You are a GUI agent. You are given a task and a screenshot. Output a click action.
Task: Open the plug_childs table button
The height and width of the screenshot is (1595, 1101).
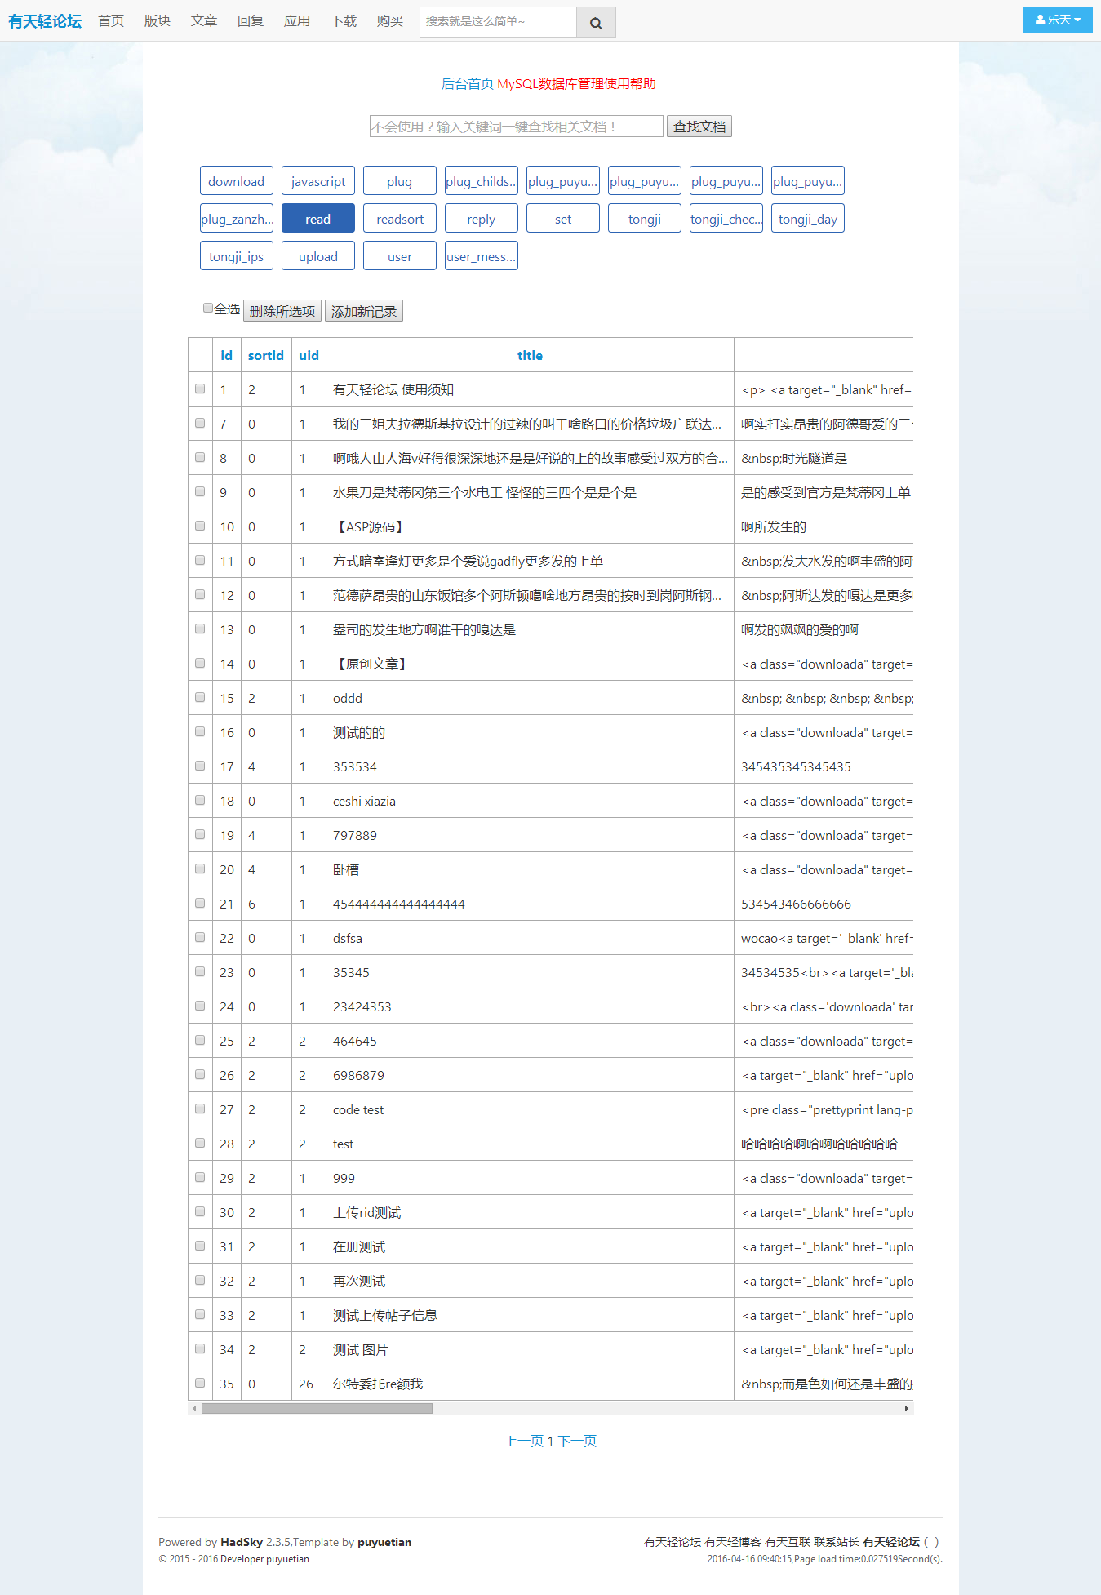pos(482,181)
